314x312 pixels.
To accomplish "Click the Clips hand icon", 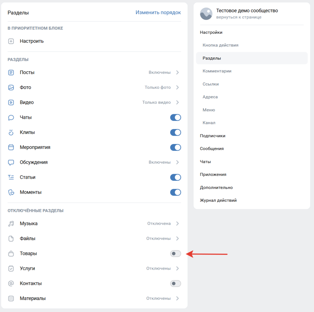I will click(11, 132).
